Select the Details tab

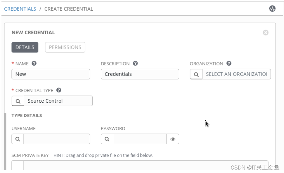point(25,48)
